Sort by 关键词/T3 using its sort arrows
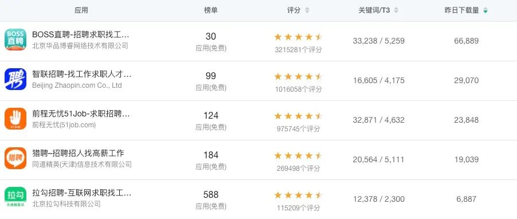The height and width of the screenshot is (219, 517). (x=396, y=10)
